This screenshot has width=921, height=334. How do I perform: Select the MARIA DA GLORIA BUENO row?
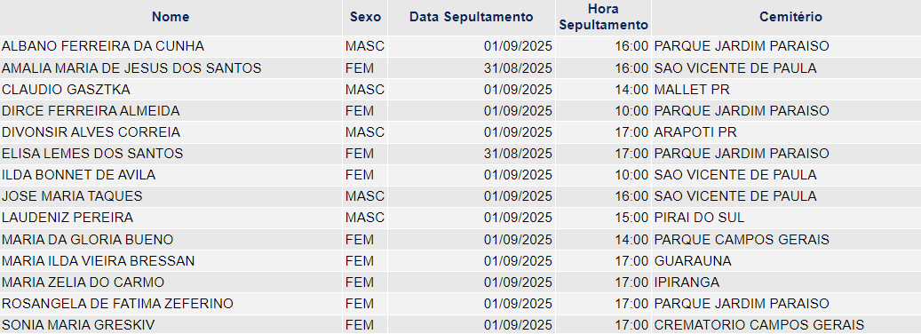click(460, 240)
